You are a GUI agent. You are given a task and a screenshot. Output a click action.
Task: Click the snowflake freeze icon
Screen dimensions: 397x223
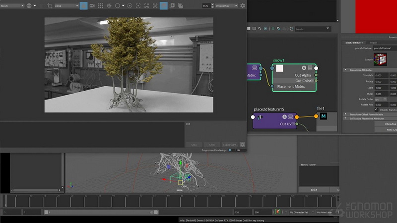point(109,5)
